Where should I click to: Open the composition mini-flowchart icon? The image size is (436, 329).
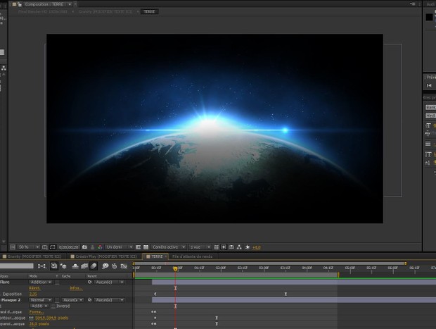point(42,266)
